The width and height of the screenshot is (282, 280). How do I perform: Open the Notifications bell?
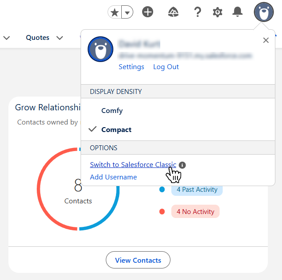point(237,12)
